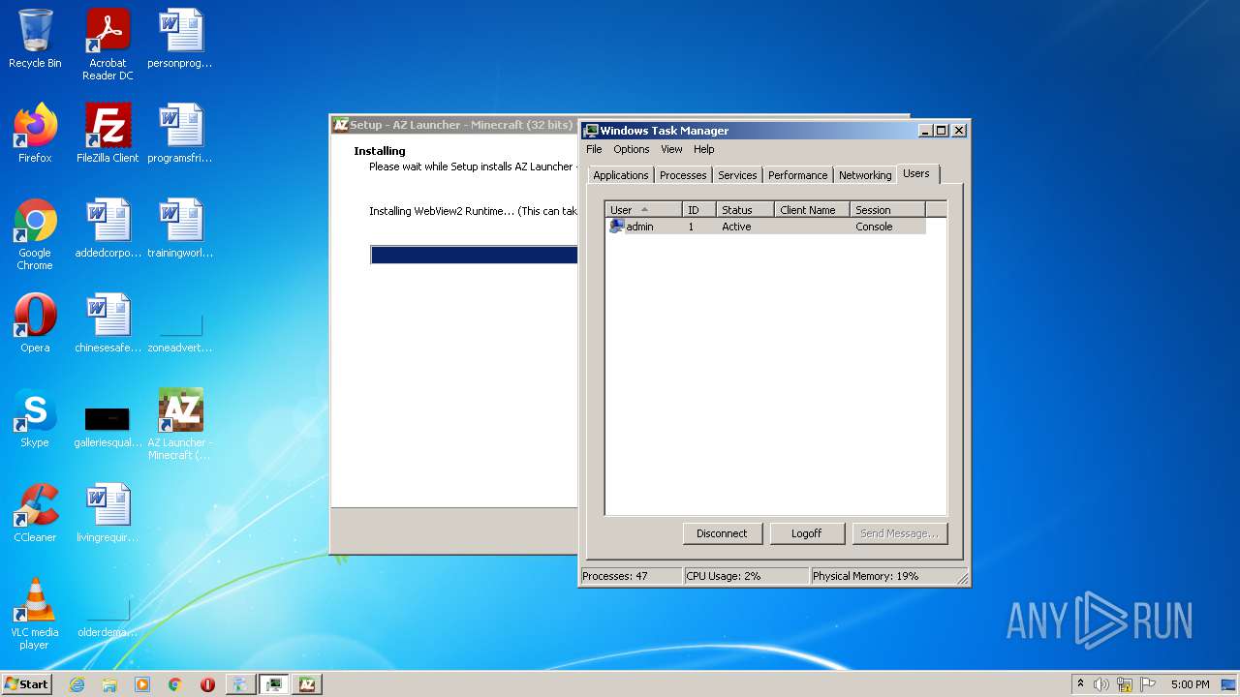Switch to Task Manager taskbar button
The image size is (1240, 697).
click(274, 684)
